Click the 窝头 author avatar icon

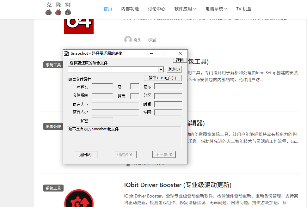tap(128, 40)
